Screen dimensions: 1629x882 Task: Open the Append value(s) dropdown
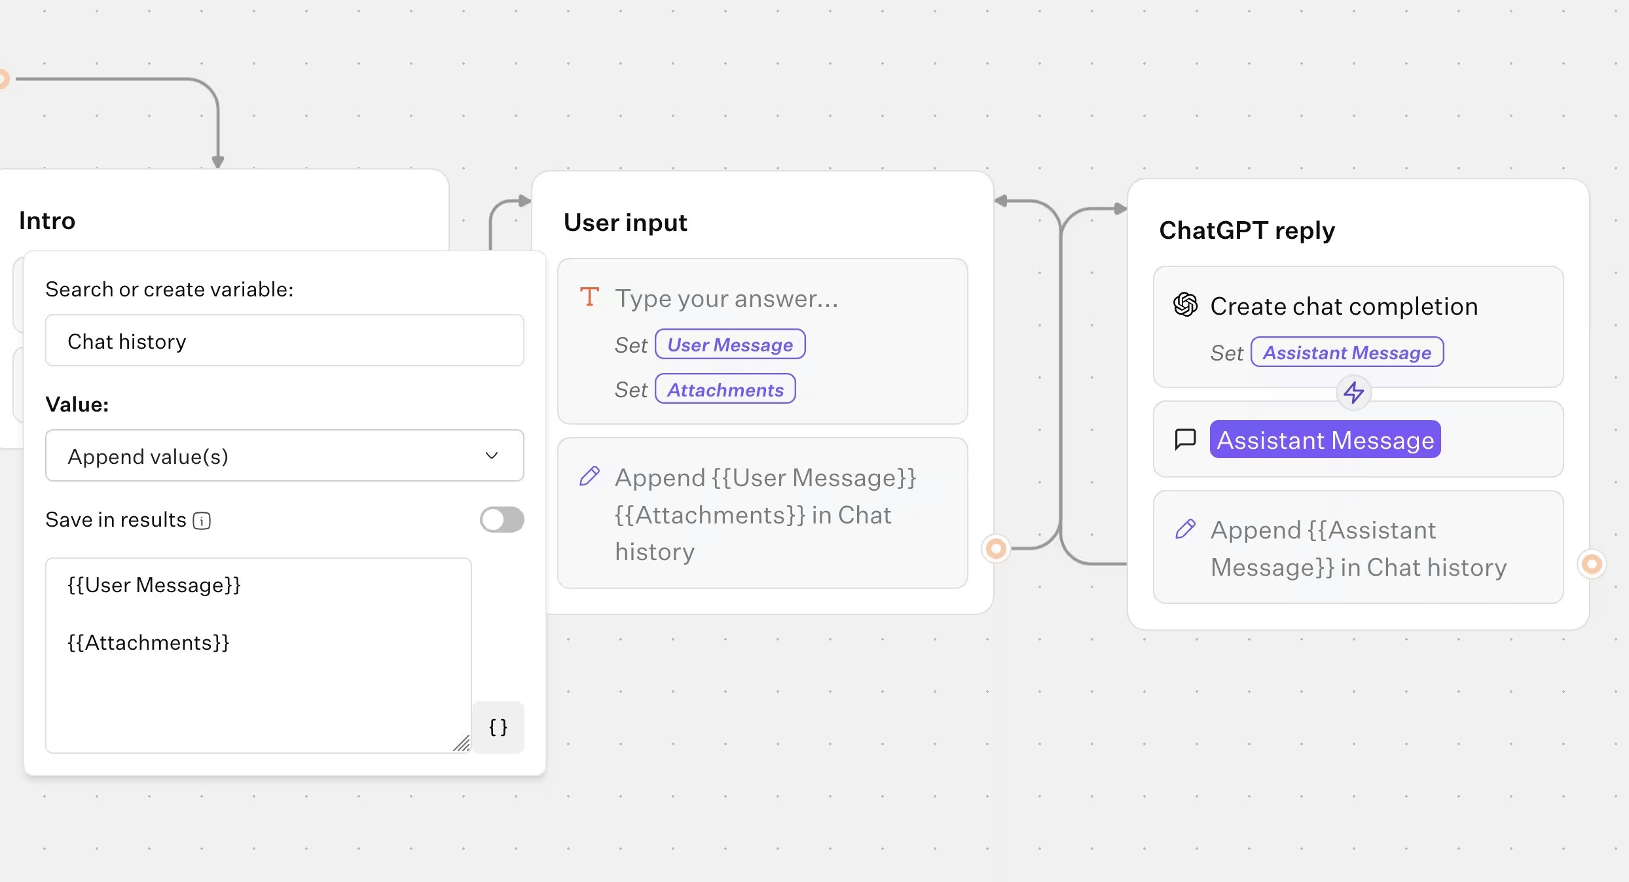[x=284, y=455]
